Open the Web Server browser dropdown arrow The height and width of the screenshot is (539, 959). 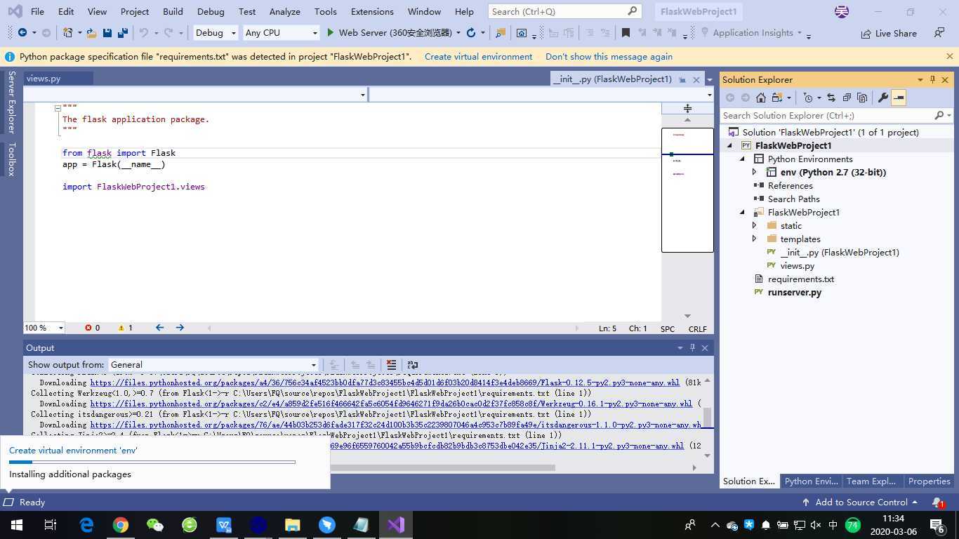coord(458,33)
